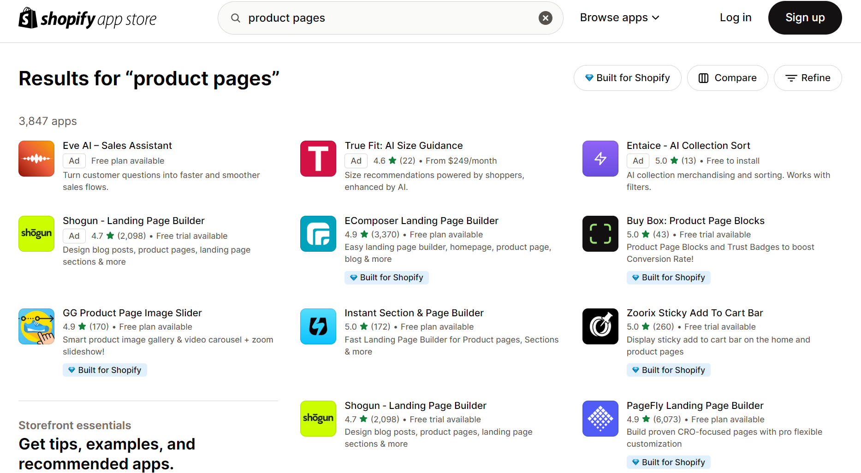Click Built for Shopify badge under PageFly
Image resolution: width=861 pixels, height=473 pixels.
668,462
